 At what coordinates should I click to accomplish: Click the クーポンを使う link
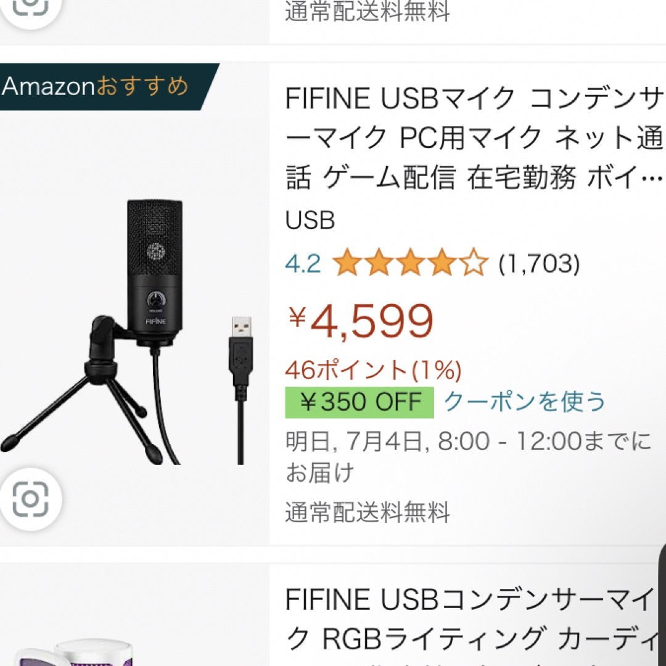click(525, 401)
